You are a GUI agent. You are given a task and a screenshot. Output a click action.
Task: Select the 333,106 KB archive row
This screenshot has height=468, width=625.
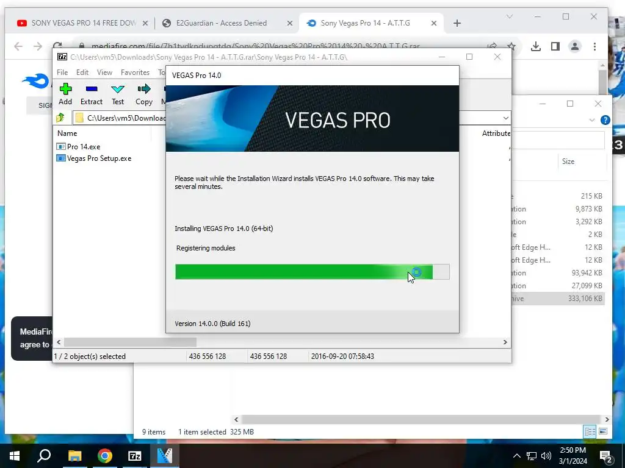click(558, 299)
